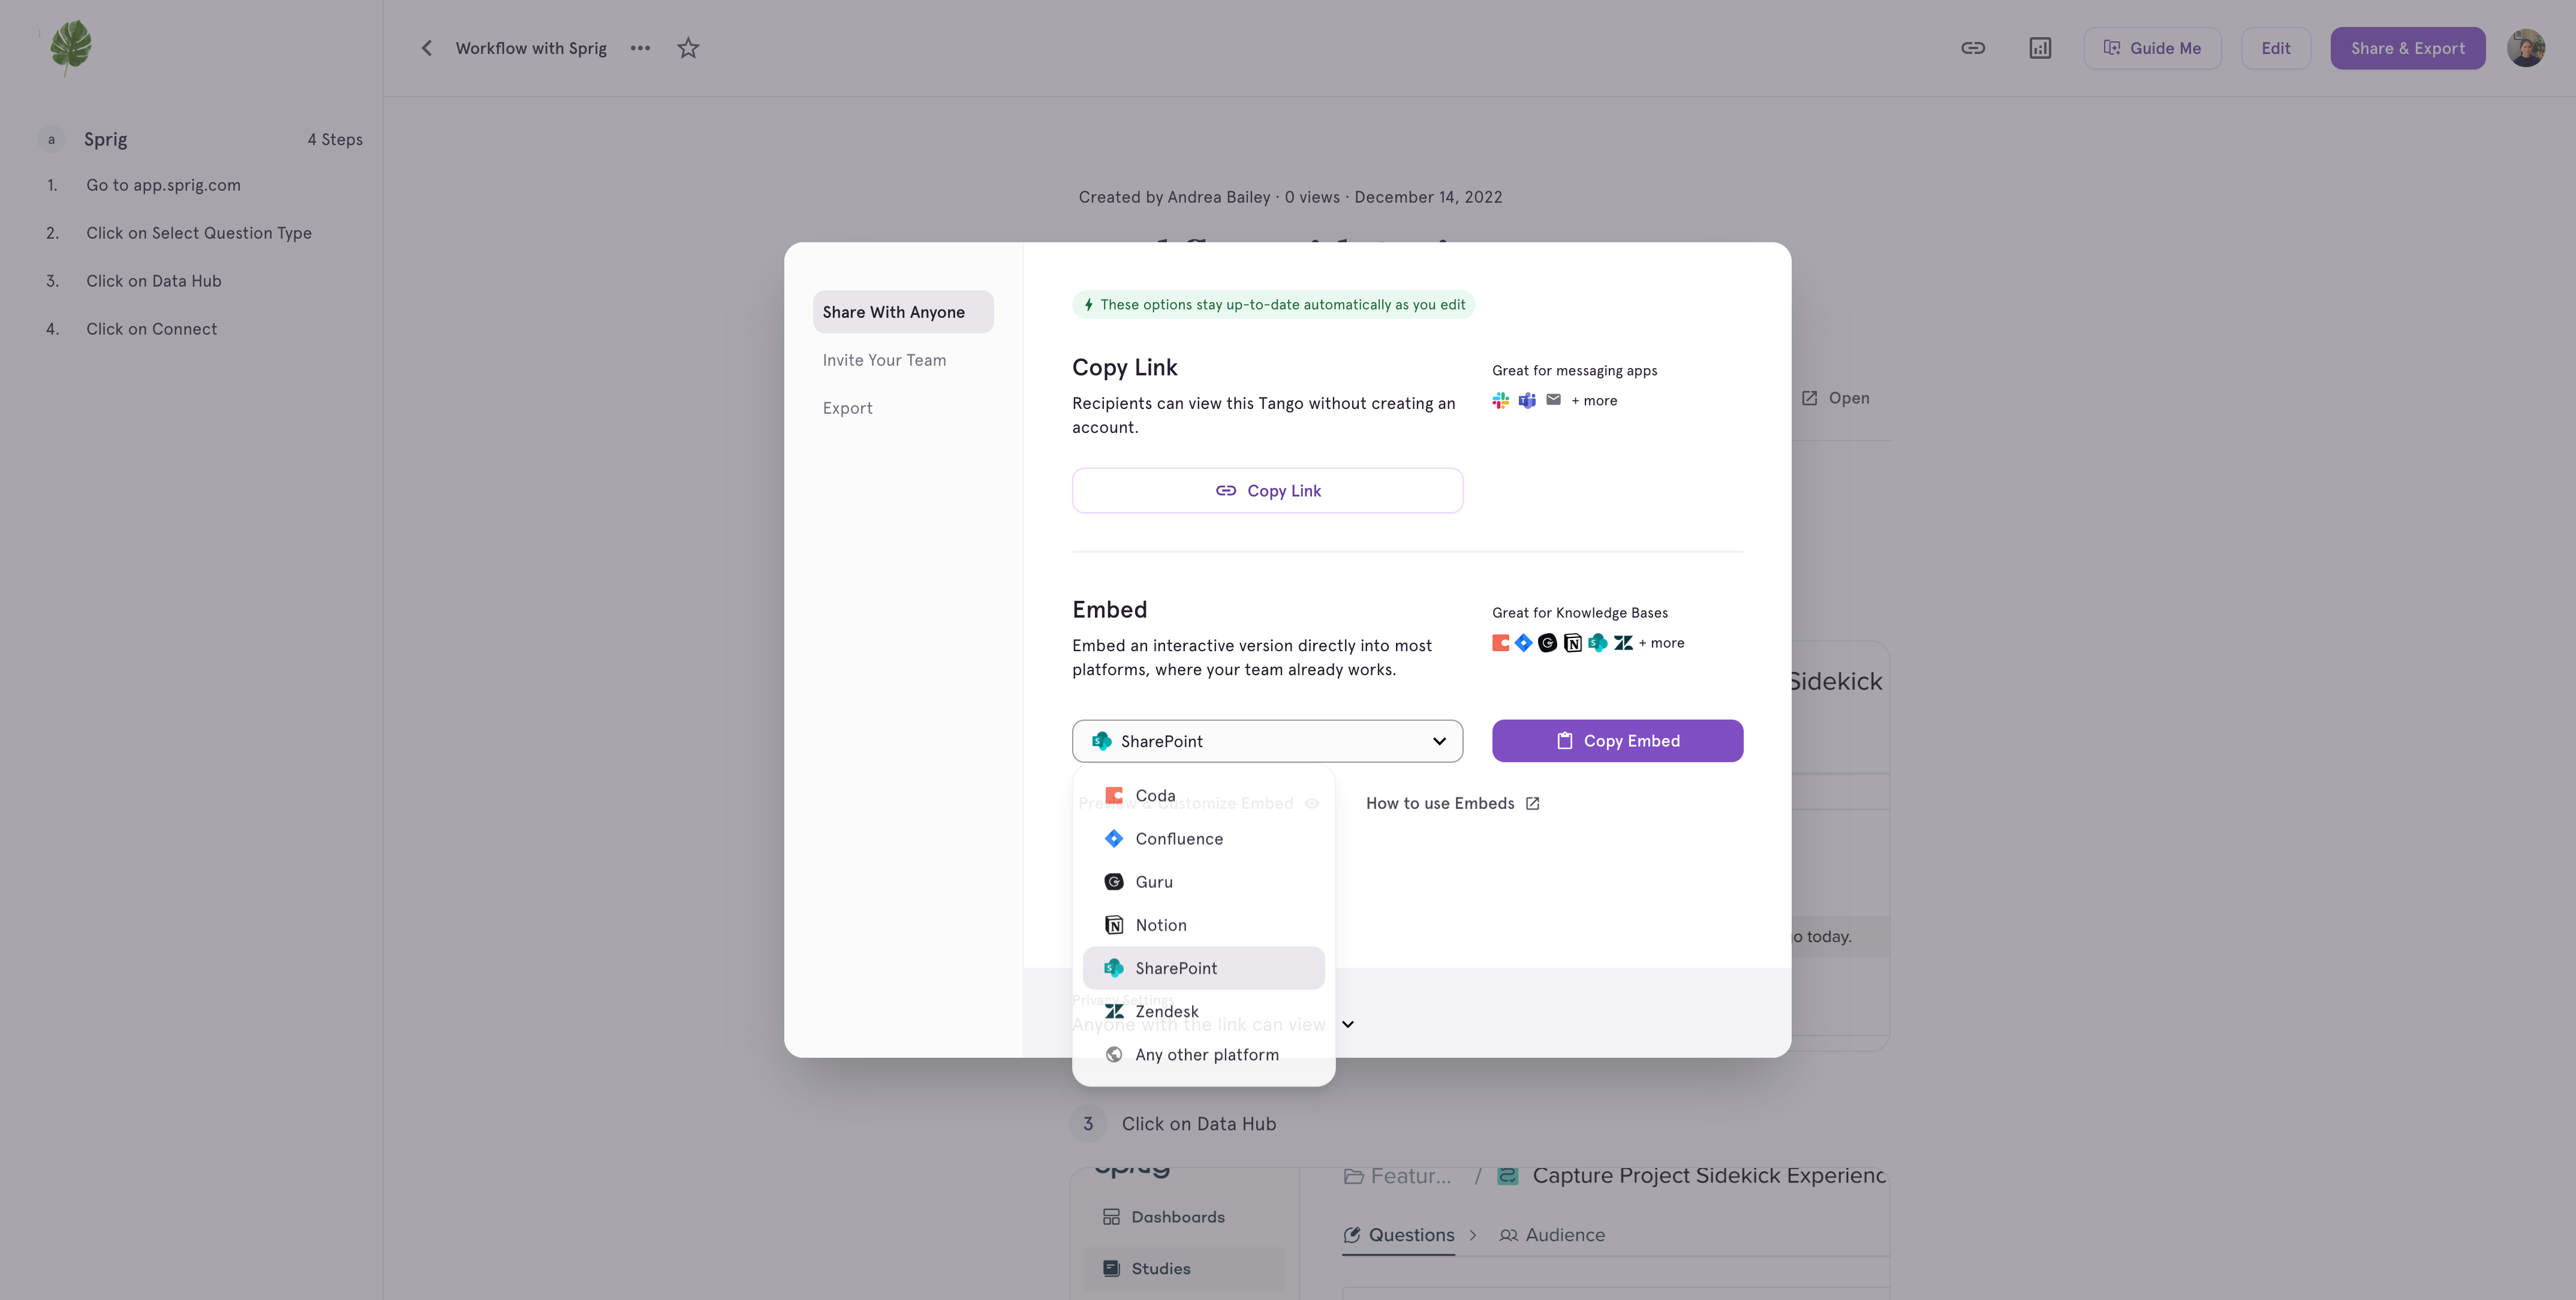Choose Notion in the platform dropdown
The image size is (2576, 1300).
coord(1203,925)
